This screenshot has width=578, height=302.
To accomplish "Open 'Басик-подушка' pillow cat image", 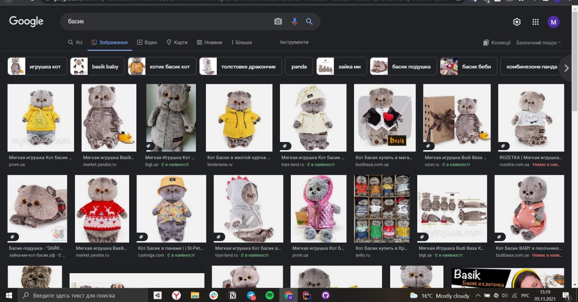I will [x=37, y=209].
